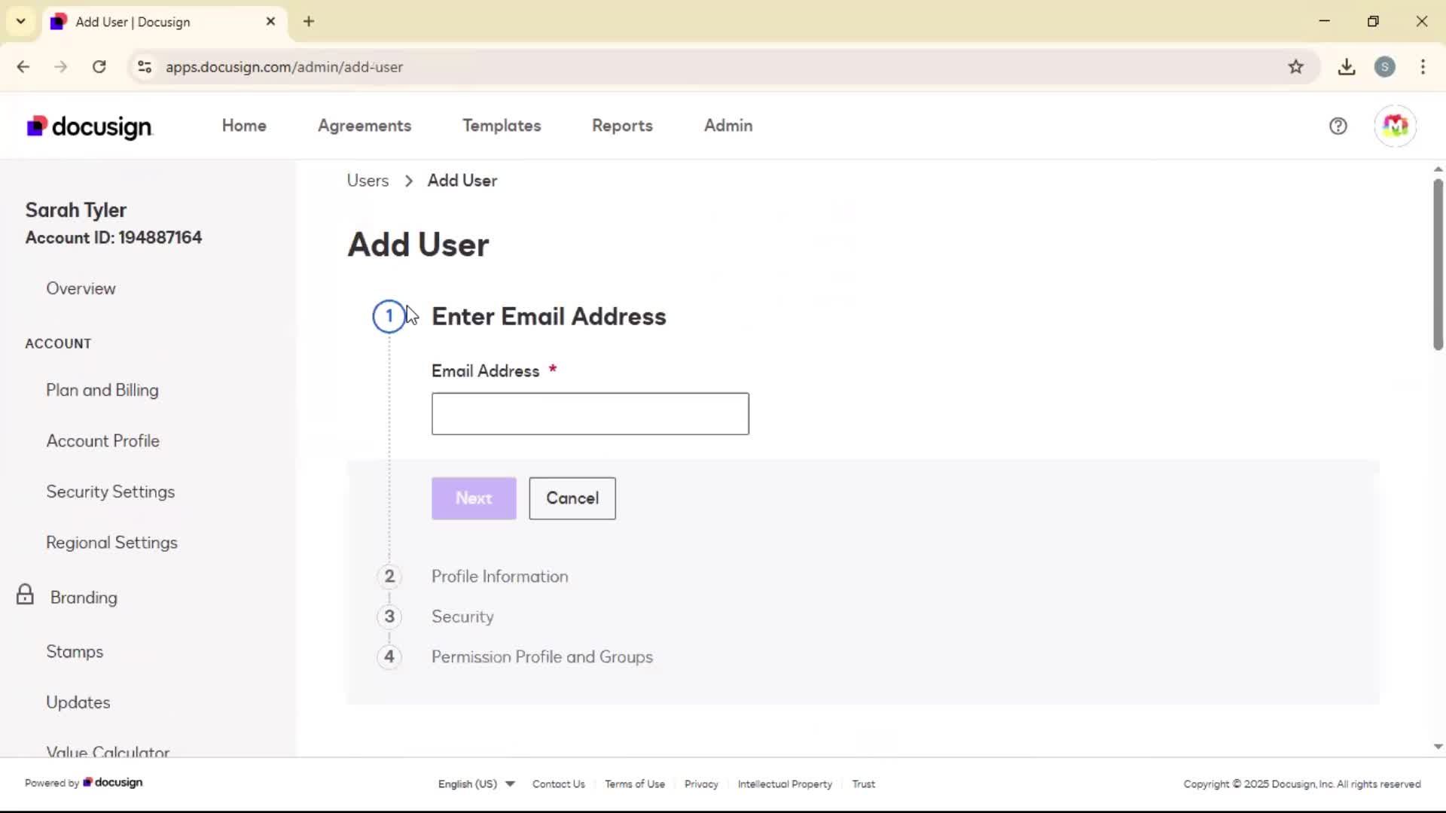The height and width of the screenshot is (813, 1446).
Task: Close the Add User | Docusign tab
Action: click(270, 22)
